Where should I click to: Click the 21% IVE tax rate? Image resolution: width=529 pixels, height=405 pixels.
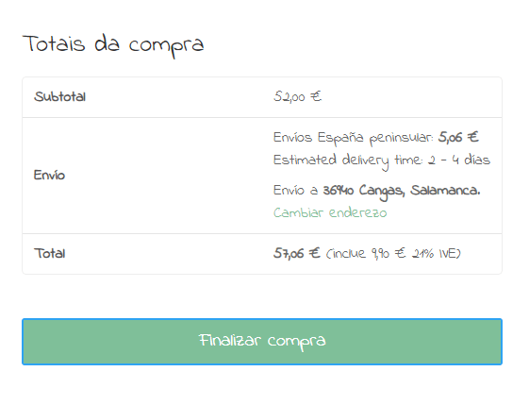pos(436,254)
